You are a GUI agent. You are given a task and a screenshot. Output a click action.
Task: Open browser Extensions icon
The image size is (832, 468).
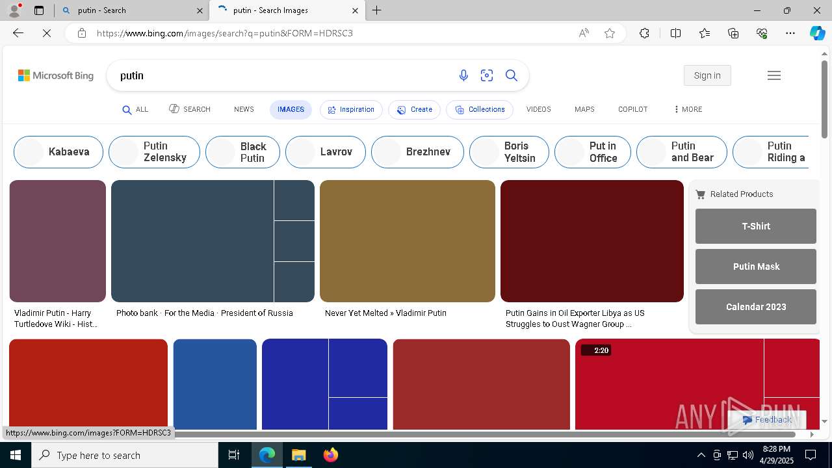coord(644,33)
